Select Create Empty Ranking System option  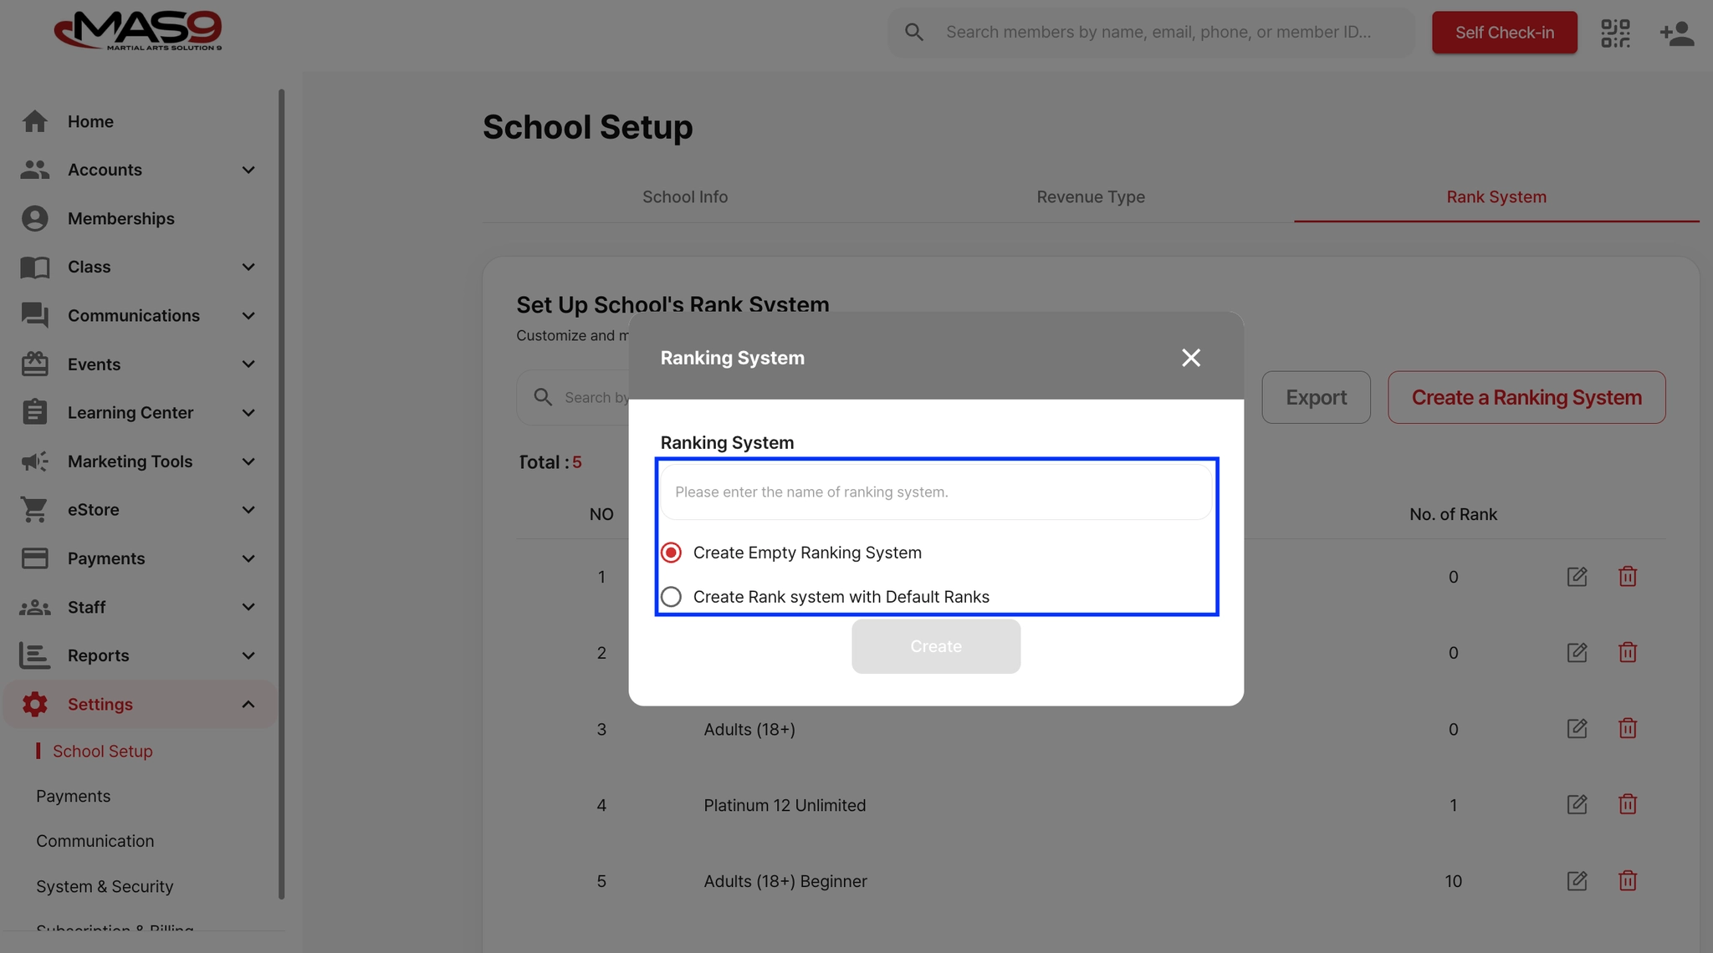pos(671,553)
